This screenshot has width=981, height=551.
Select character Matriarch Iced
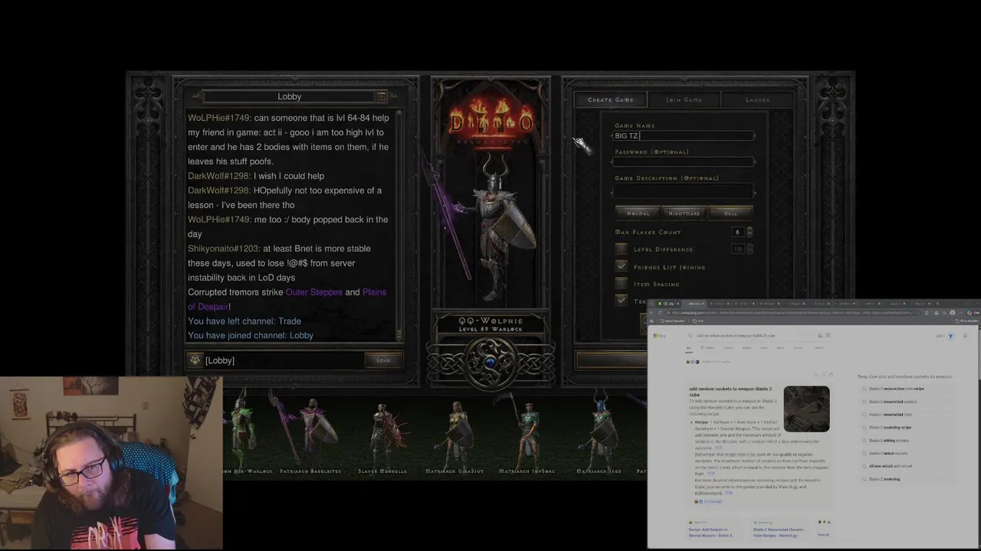pyautogui.click(x=599, y=432)
